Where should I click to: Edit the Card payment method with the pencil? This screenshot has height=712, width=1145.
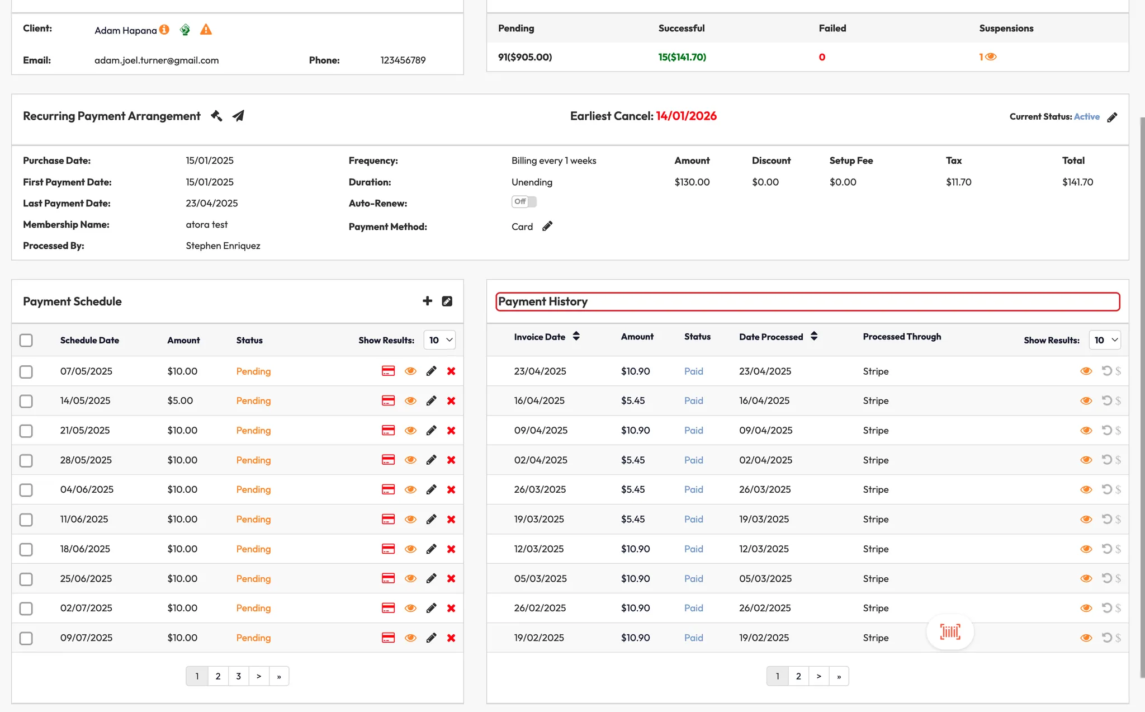pos(547,226)
